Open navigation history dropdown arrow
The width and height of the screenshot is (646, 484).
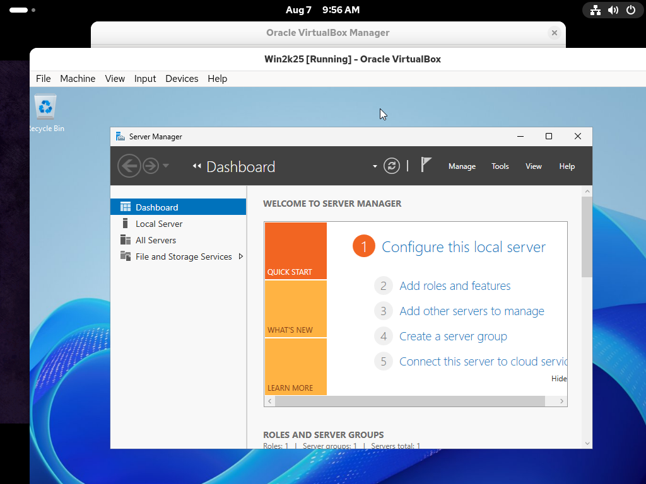[166, 166]
